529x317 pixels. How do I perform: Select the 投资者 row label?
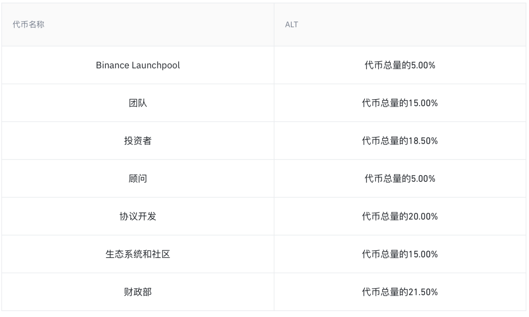138,141
